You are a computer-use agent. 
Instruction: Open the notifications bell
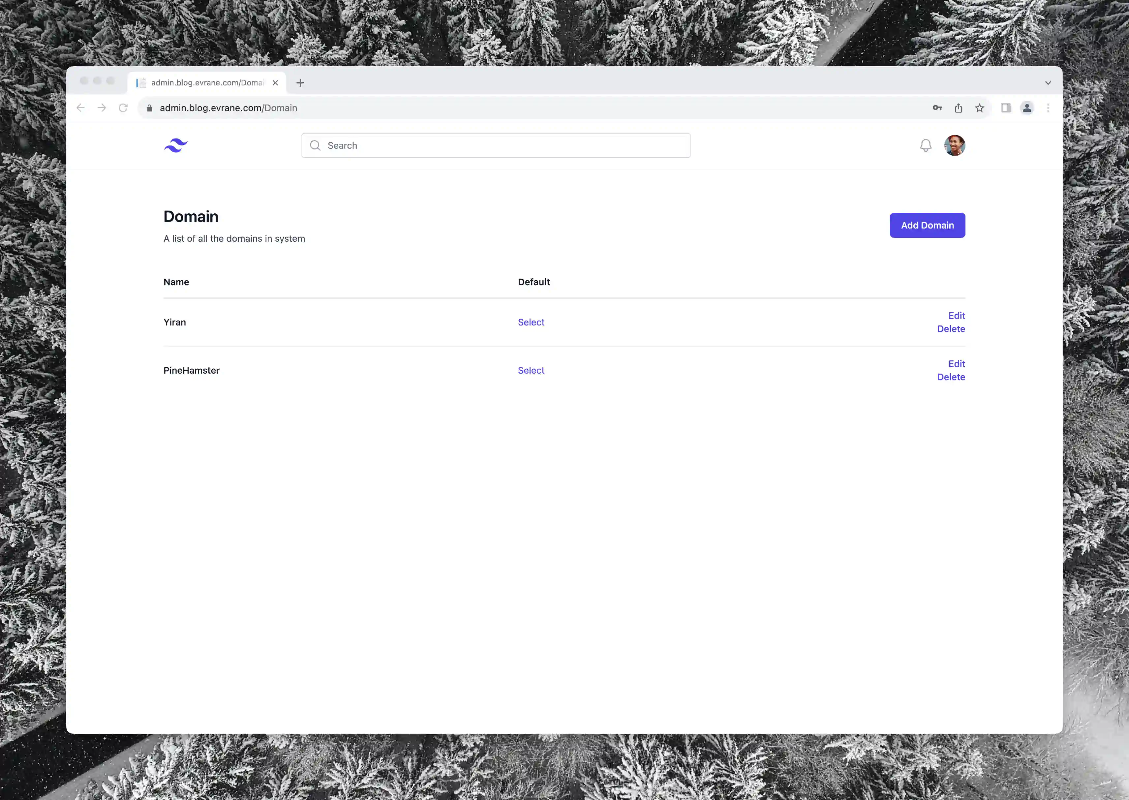click(x=926, y=145)
